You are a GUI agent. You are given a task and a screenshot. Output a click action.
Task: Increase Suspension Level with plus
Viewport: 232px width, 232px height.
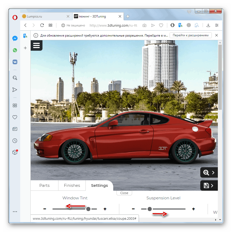(x=193, y=209)
